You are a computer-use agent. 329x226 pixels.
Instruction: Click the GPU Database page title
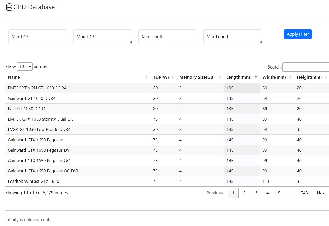pos(34,7)
